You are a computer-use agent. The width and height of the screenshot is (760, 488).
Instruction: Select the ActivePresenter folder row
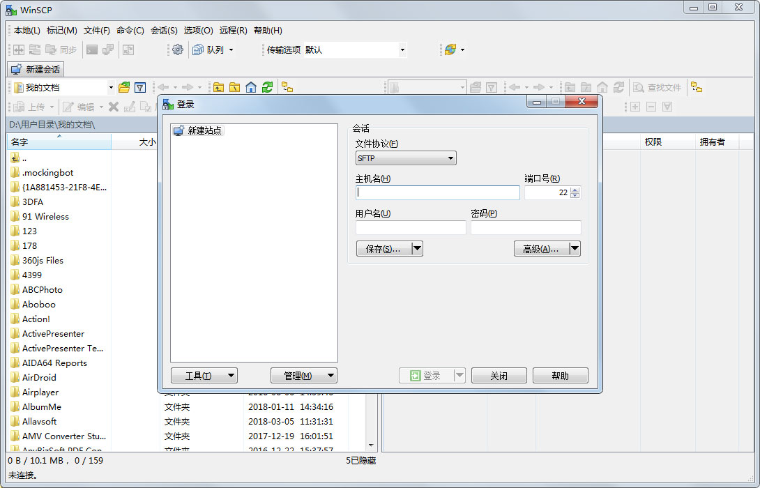click(53, 333)
